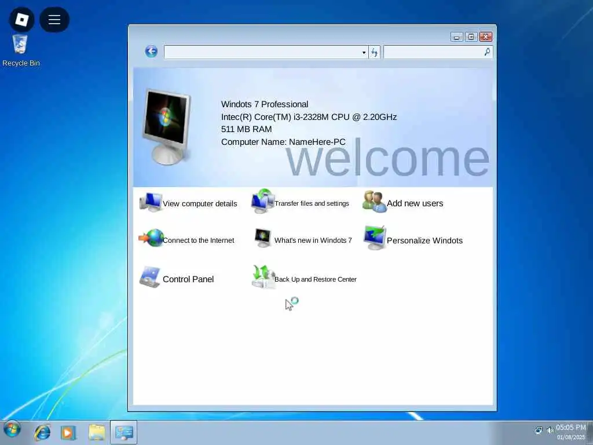Open the file explorer folder taskbar icon
The height and width of the screenshot is (445, 593).
[97, 432]
